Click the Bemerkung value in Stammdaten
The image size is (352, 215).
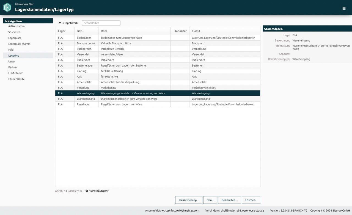point(321,47)
